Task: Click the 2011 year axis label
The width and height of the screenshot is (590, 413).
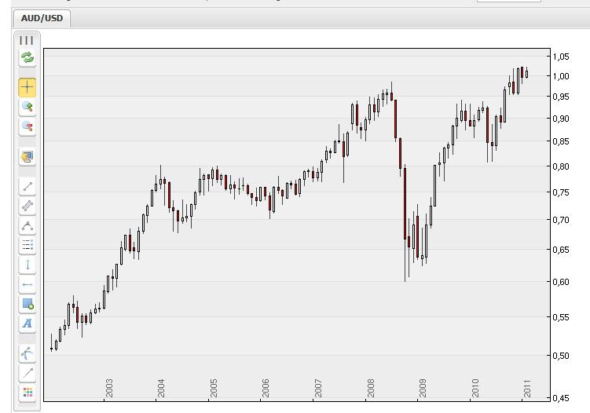Action: point(527,388)
